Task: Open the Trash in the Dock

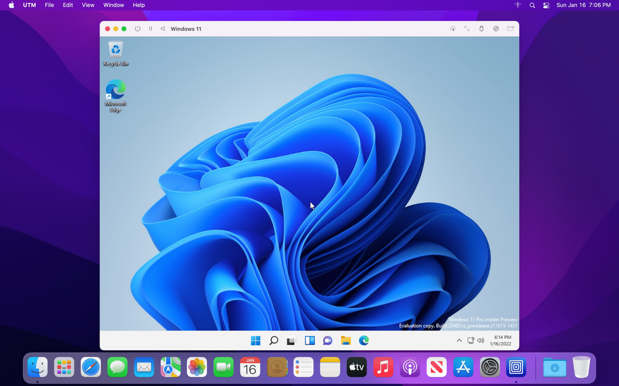Action: (x=581, y=367)
